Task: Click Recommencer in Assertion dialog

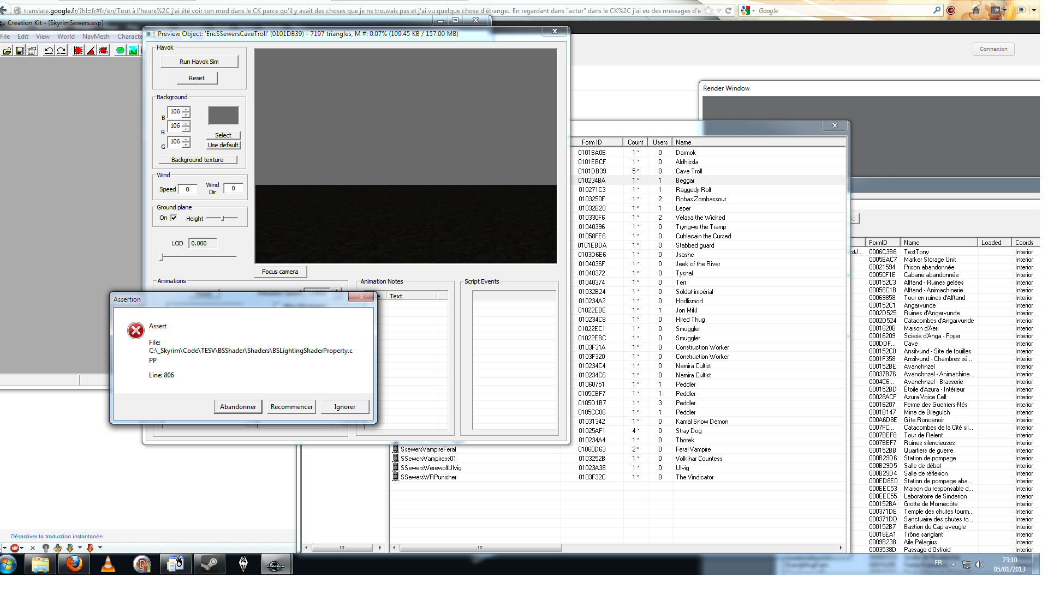Action: (x=291, y=407)
